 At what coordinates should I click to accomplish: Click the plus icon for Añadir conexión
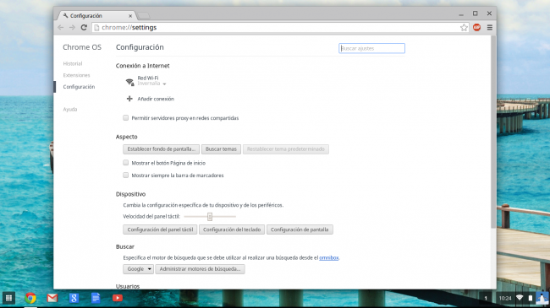pyautogui.click(x=129, y=99)
